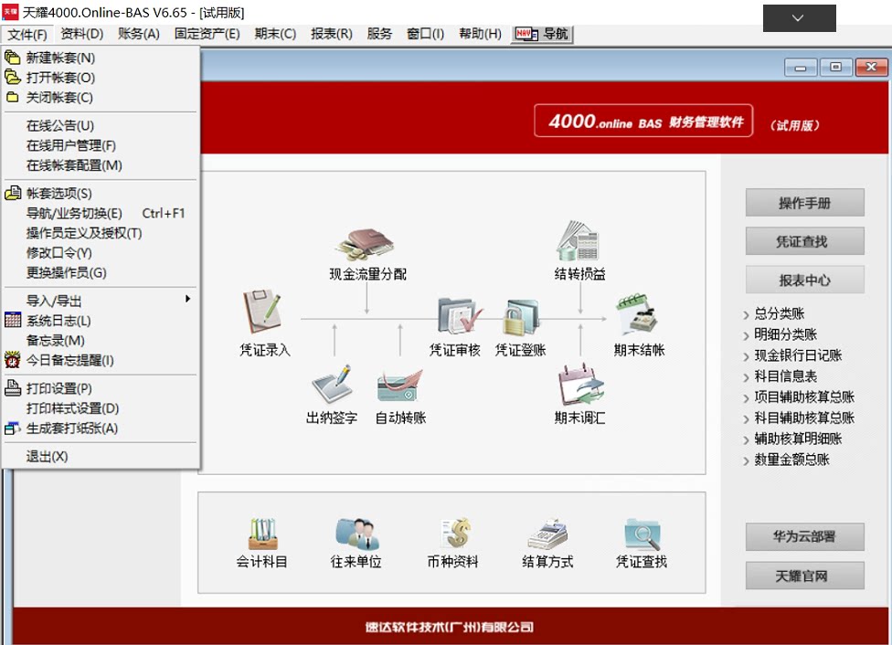Click the 现金流量分配 wallet icon
The image size is (892, 645).
[x=366, y=242]
